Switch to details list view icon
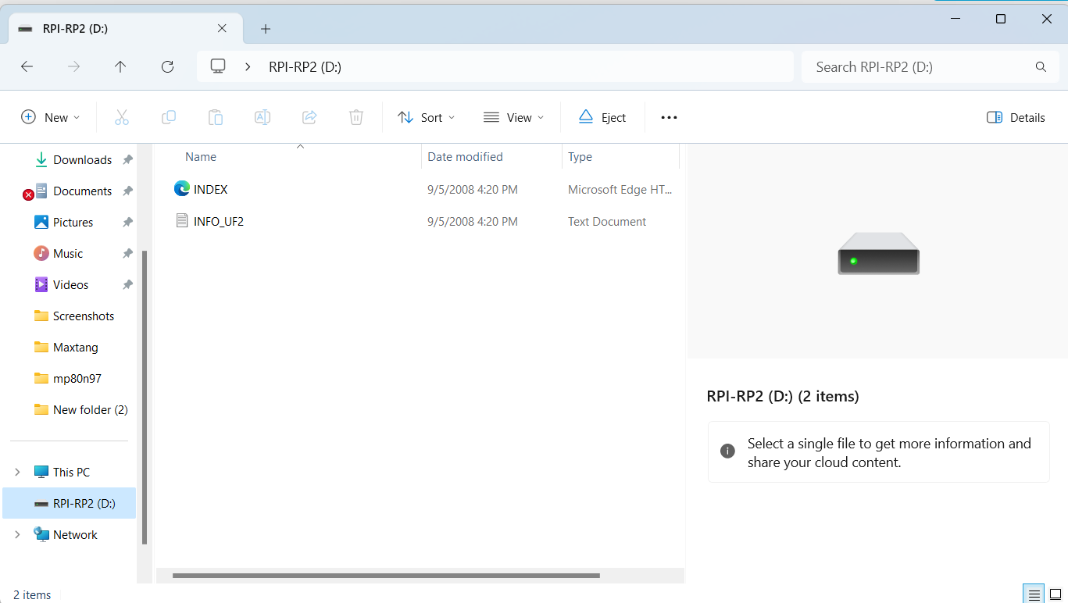The height and width of the screenshot is (603, 1068). [x=1033, y=594]
